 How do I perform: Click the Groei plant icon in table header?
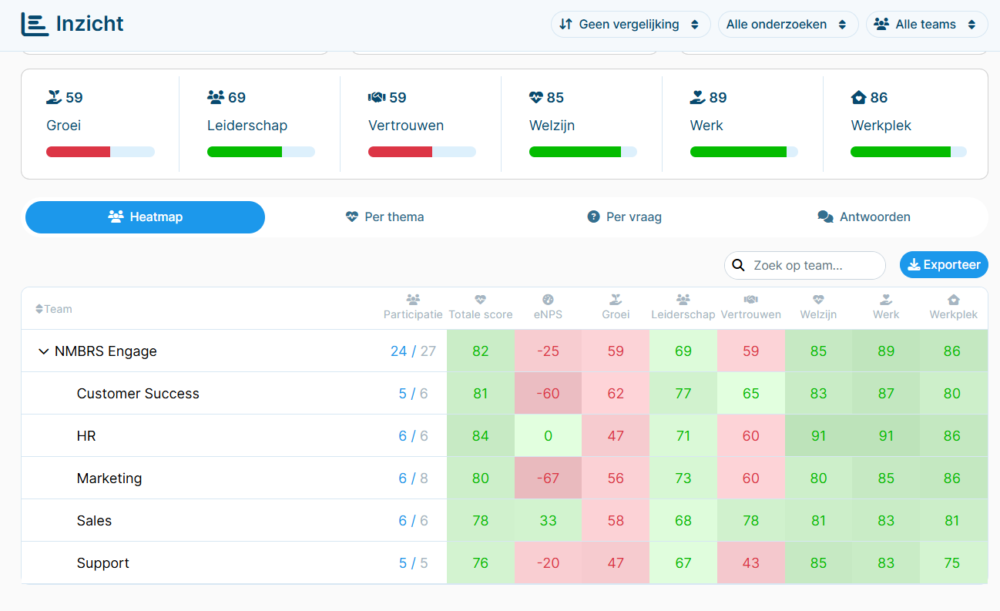[x=616, y=300]
